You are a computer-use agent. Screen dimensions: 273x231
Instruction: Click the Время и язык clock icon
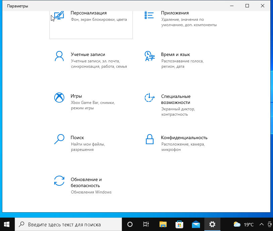point(149,56)
